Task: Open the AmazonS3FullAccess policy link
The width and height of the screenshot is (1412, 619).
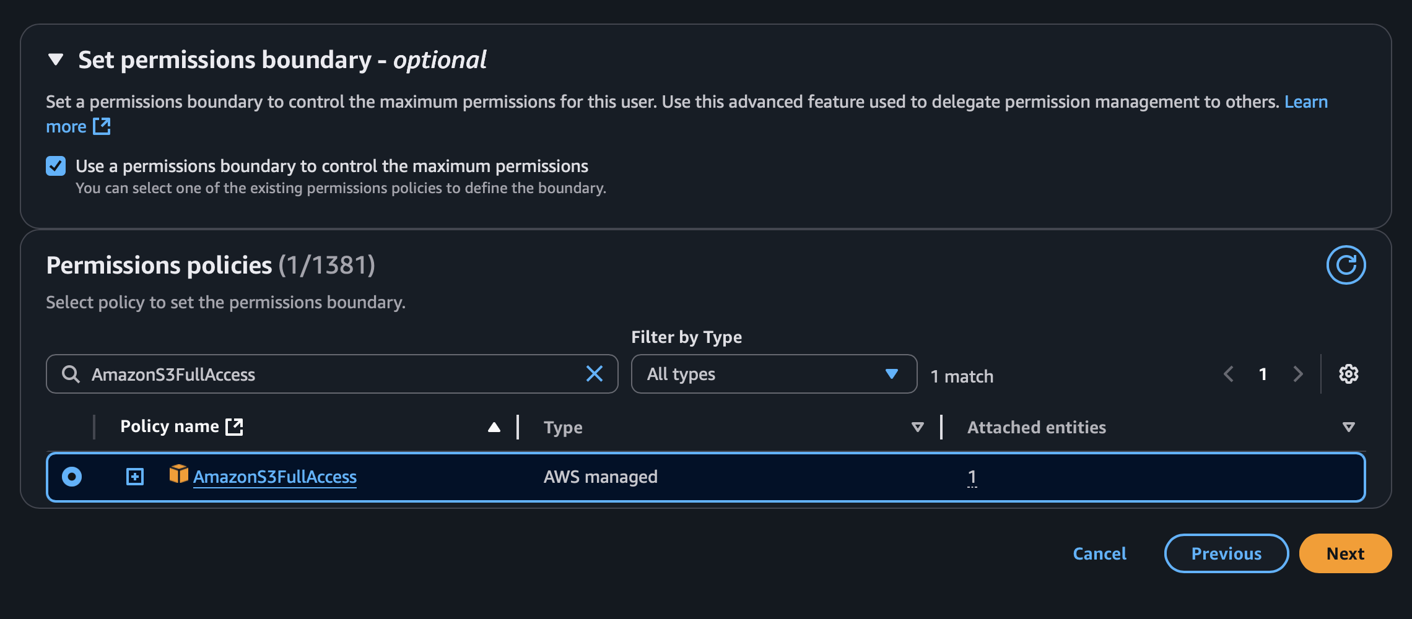Action: (274, 477)
